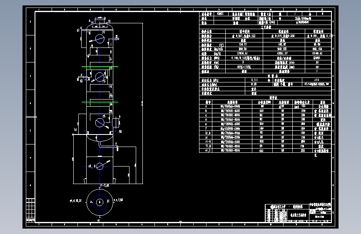Select the h2 nozzle label on the column
The width and height of the screenshot is (361, 234).
(120, 132)
